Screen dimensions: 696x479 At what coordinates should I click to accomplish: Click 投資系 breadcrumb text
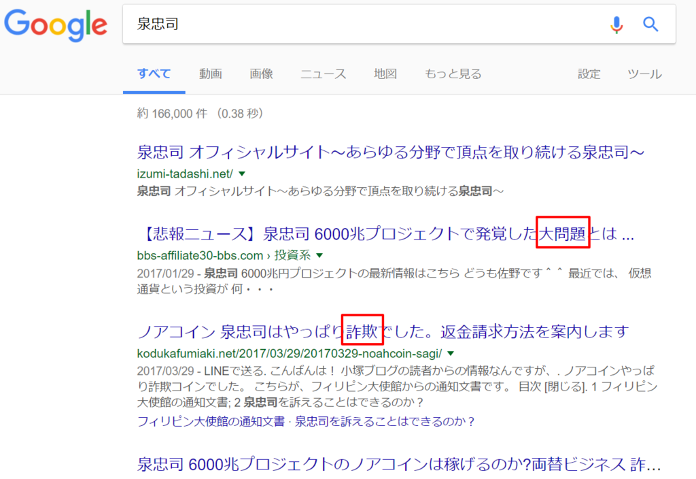(292, 256)
